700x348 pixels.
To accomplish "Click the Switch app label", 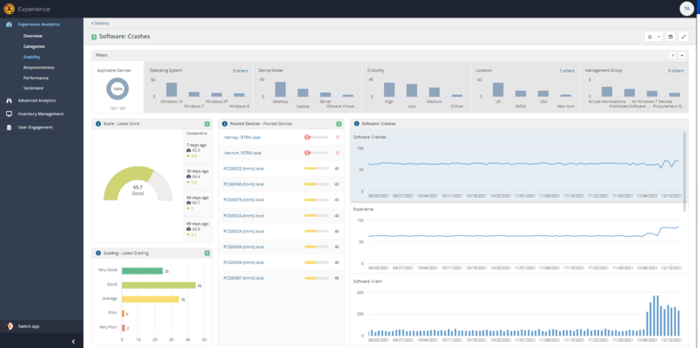I will pos(29,326).
